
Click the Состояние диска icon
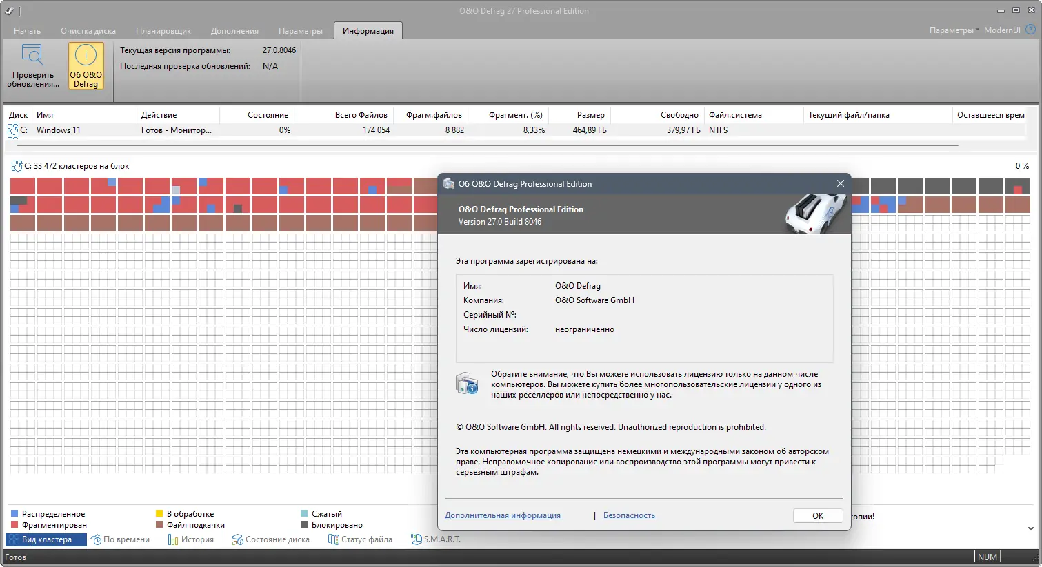coord(238,539)
